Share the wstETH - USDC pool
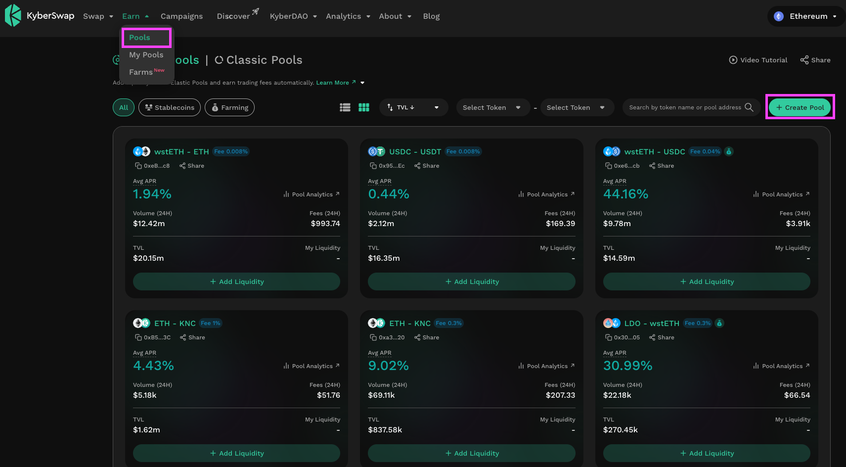The height and width of the screenshot is (467, 846). (662, 166)
